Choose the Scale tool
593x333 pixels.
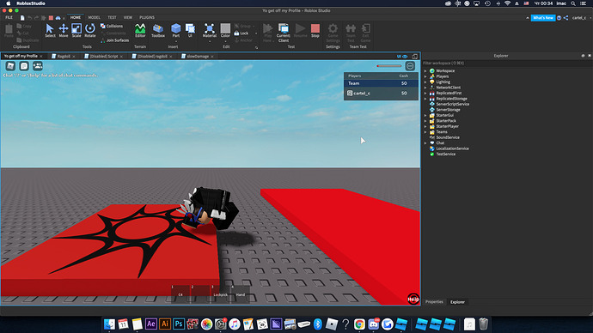click(76, 30)
